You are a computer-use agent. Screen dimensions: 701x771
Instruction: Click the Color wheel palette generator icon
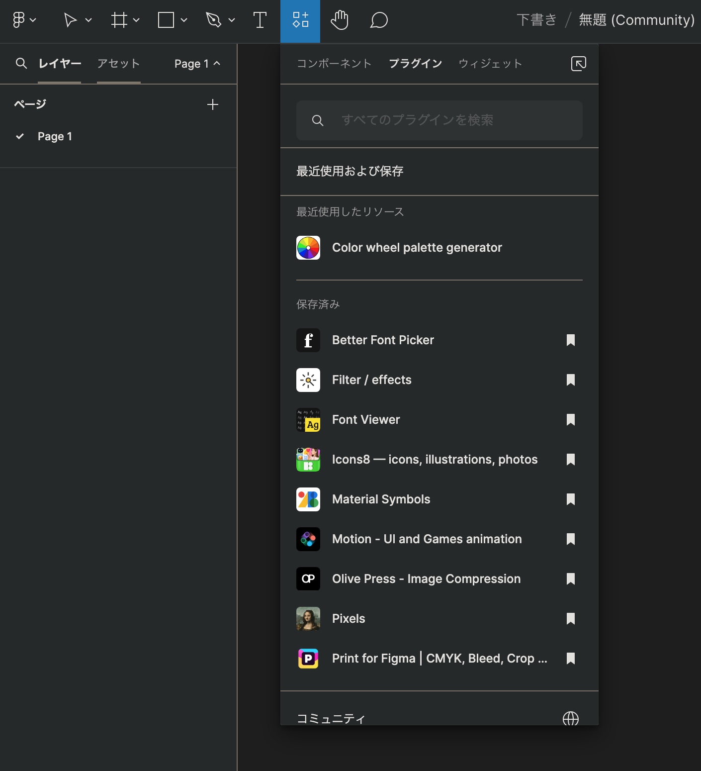coord(308,248)
